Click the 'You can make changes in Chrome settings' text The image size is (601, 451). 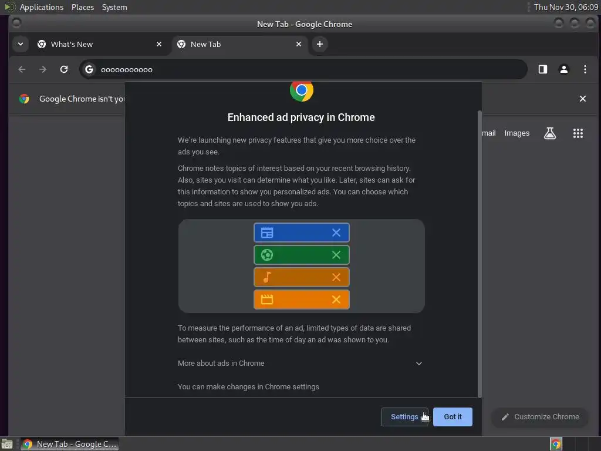pyautogui.click(x=248, y=386)
